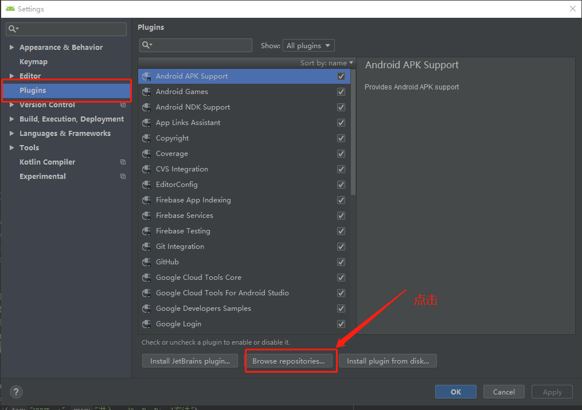Click the Firebase Testing plugin icon
582x410 pixels.
pyautogui.click(x=147, y=231)
